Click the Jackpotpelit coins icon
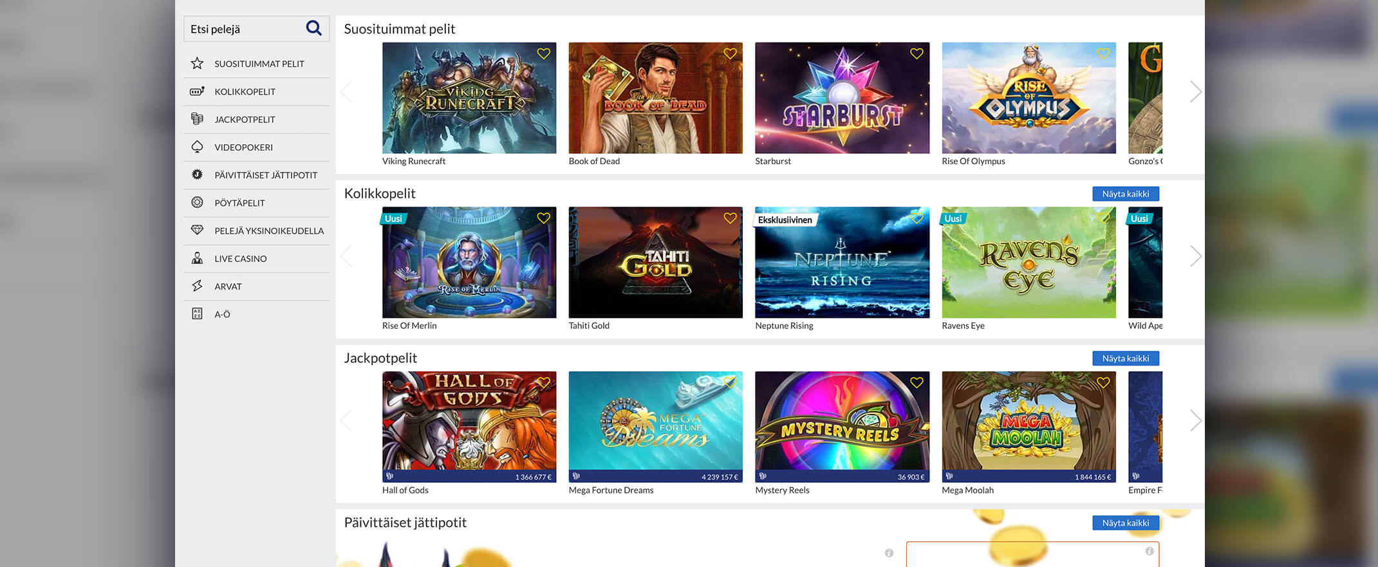1378x567 pixels. pos(197,119)
